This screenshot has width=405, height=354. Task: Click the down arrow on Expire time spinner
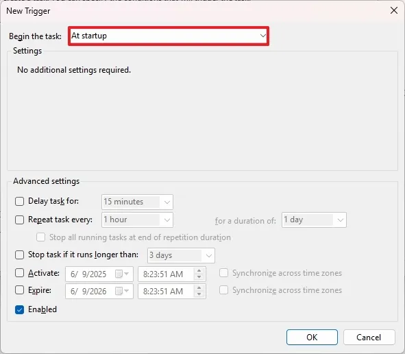tap(199, 294)
